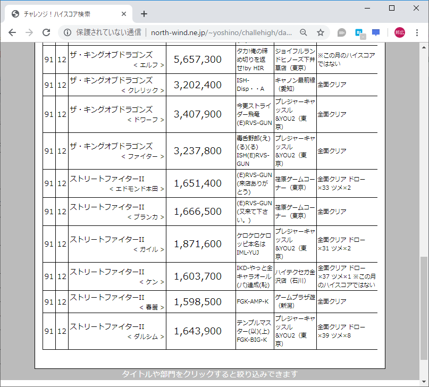
Task: Click the scrollbar down arrow
Action: point(424,381)
